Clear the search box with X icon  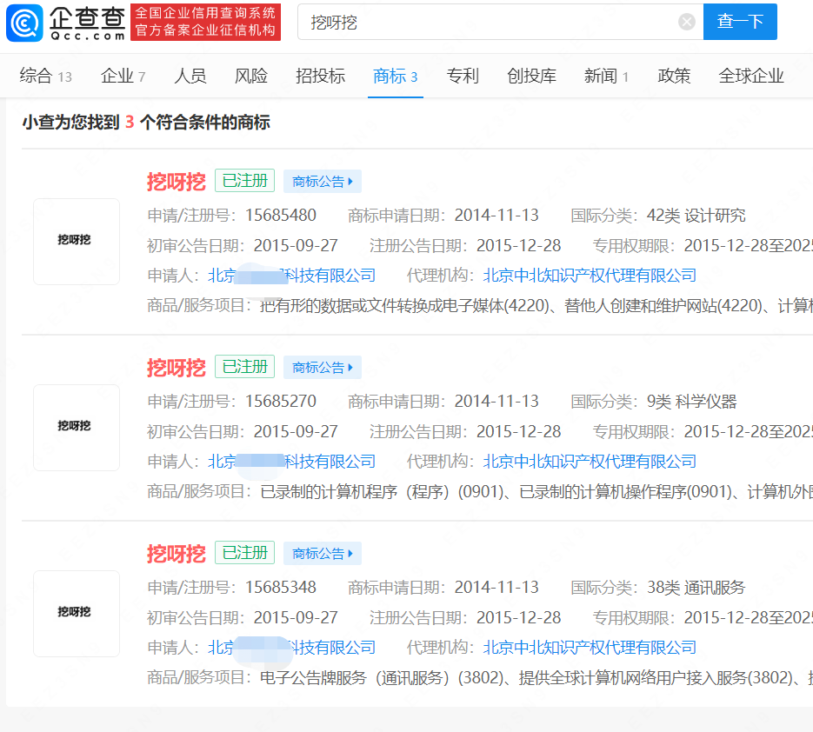[687, 23]
